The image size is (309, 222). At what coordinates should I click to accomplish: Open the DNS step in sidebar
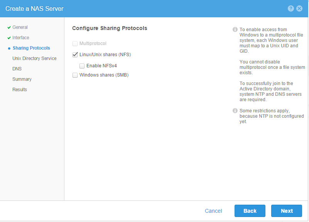17,69
